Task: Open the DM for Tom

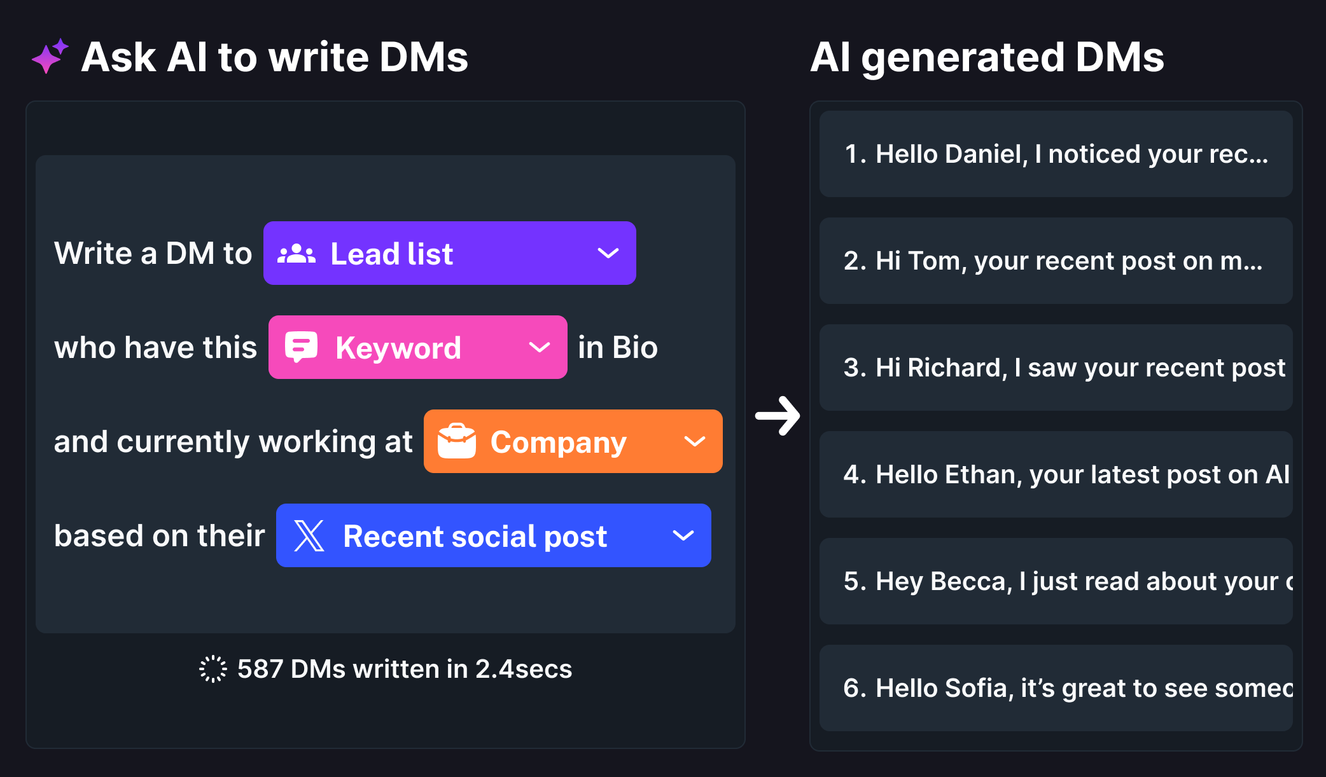Action: (x=1056, y=261)
